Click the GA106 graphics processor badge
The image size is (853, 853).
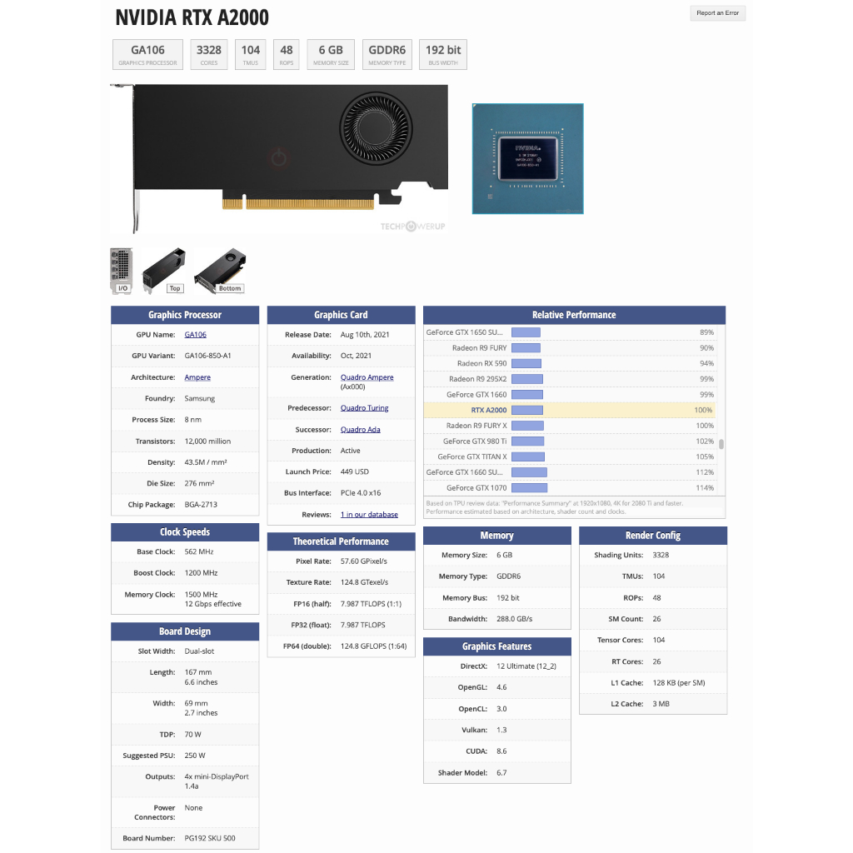(x=147, y=54)
